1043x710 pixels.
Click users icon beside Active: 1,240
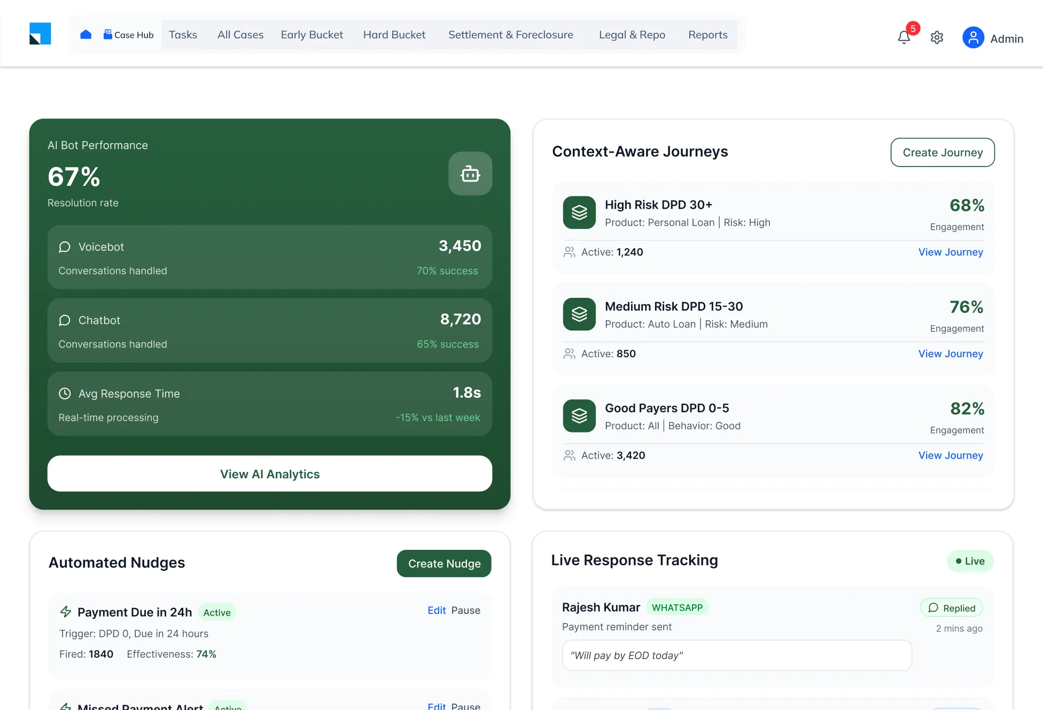click(x=570, y=252)
